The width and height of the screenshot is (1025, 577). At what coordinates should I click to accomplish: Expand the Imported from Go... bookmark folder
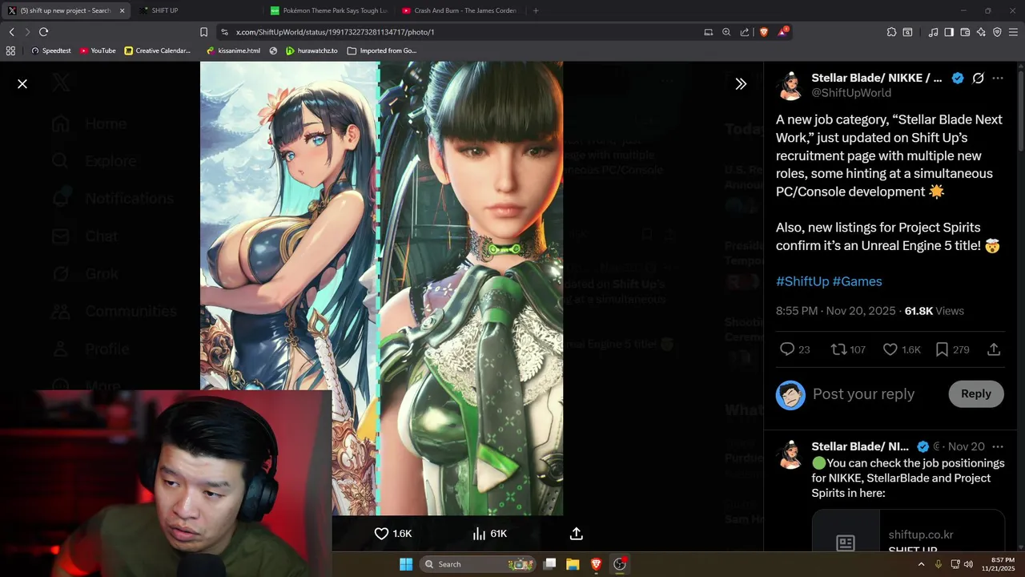coord(382,50)
